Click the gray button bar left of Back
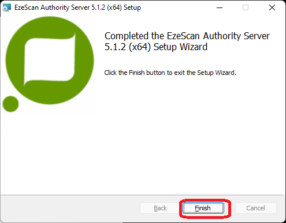This screenshot has width=286, height=223. (69, 209)
